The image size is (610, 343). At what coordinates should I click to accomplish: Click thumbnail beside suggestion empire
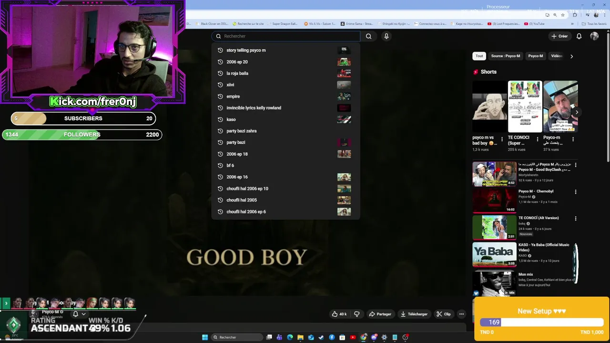pos(344,96)
